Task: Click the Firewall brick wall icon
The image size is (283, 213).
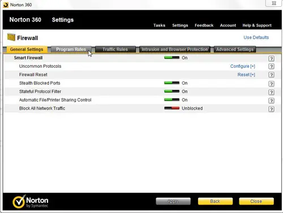Action: point(11,37)
